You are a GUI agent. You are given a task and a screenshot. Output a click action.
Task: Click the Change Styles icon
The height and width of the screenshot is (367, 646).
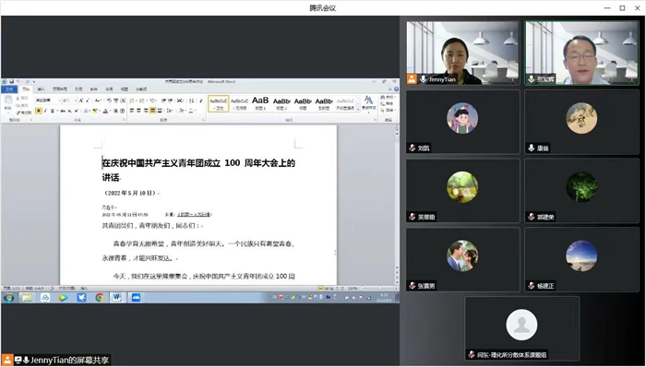[369, 103]
